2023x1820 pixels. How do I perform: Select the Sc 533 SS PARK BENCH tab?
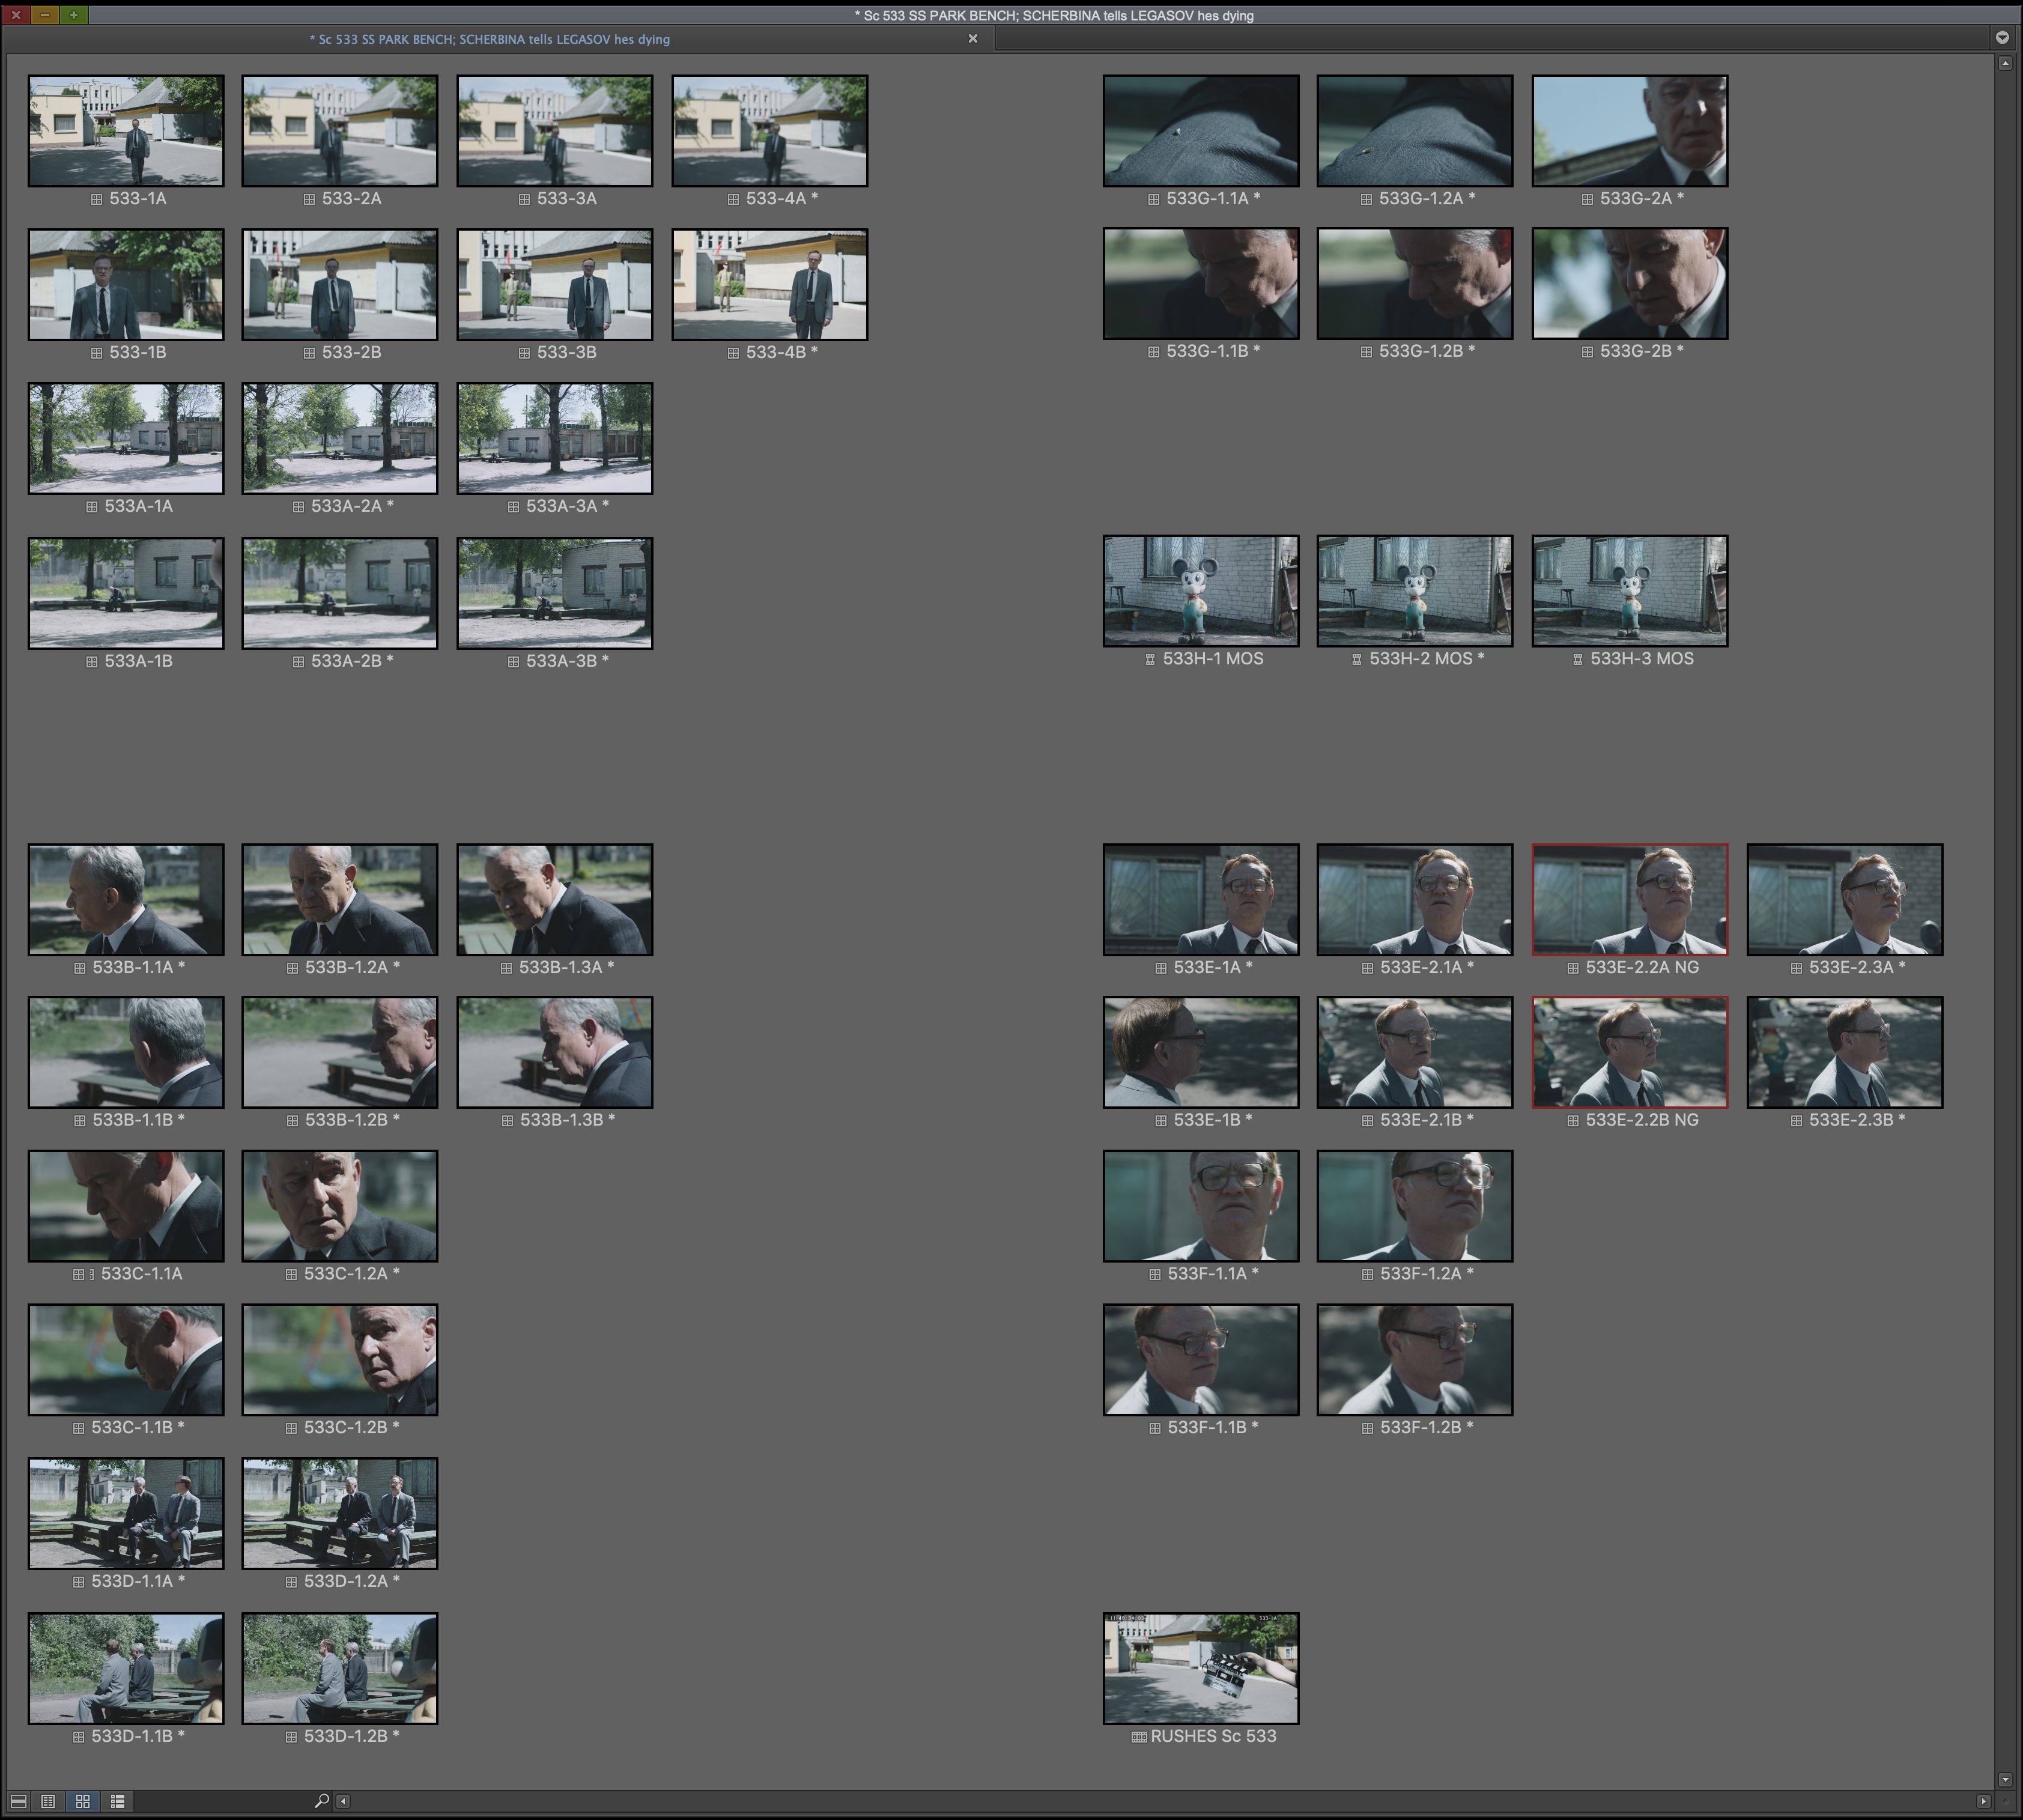click(x=489, y=39)
